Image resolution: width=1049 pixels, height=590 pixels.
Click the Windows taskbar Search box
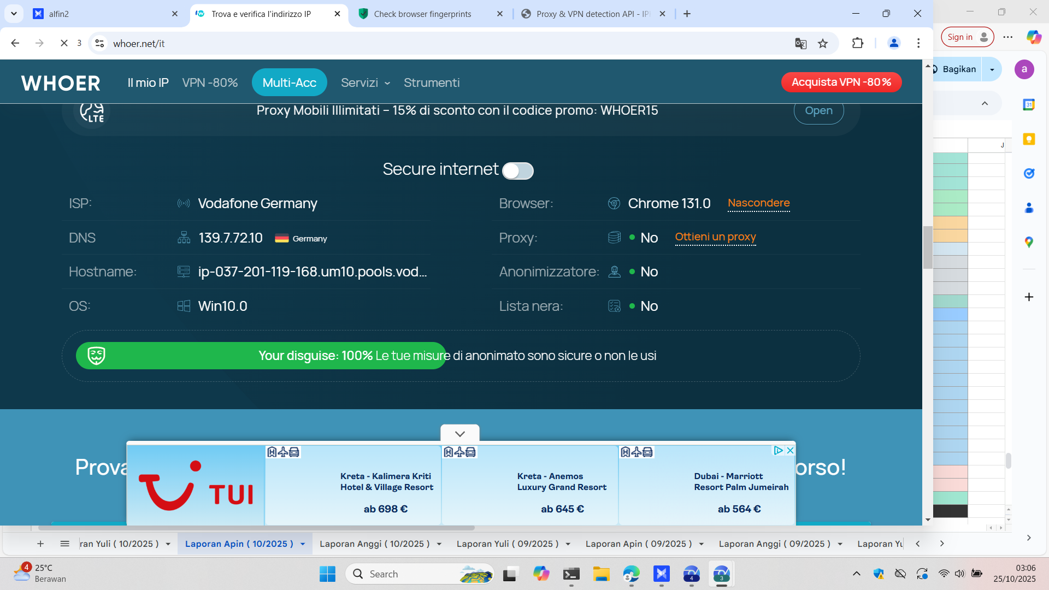pyautogui.click(x=420, y=574)
